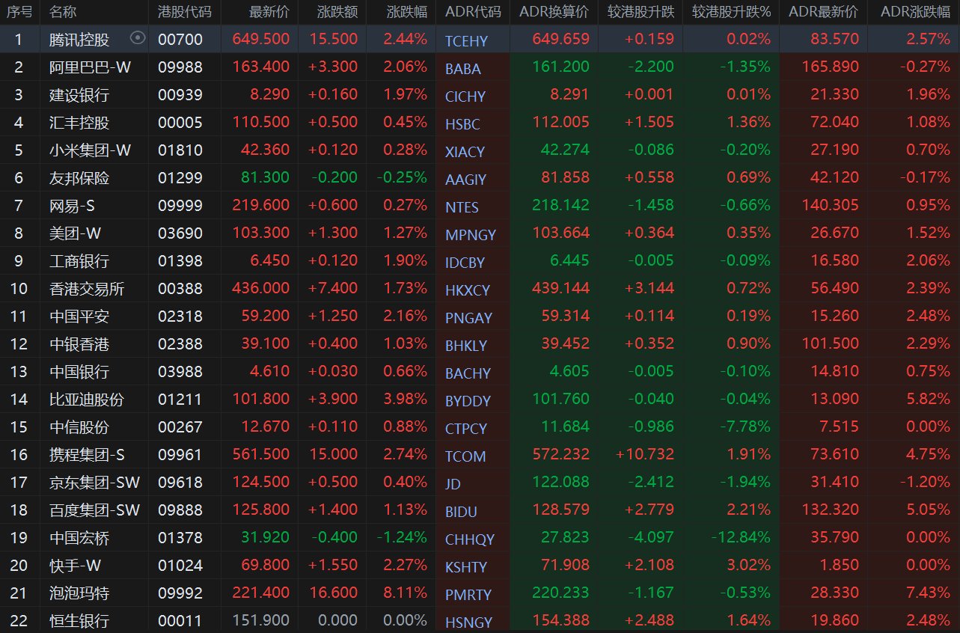This screenshot has width=960, height=633.
Task: Click the latest price 436.000
Action: 261,289
